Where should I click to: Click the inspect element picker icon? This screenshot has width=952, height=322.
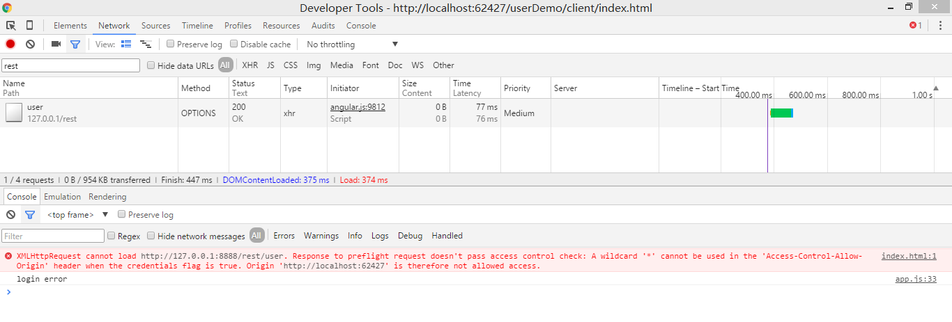[x=11, y=26]
